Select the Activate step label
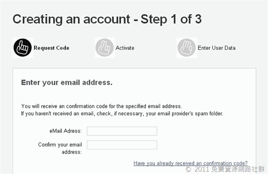The height and width of the screenshot is (174, 268). tap(125, 48)
